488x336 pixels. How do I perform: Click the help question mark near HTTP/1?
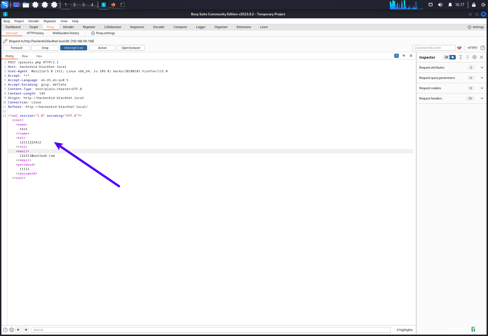point(483,48)
